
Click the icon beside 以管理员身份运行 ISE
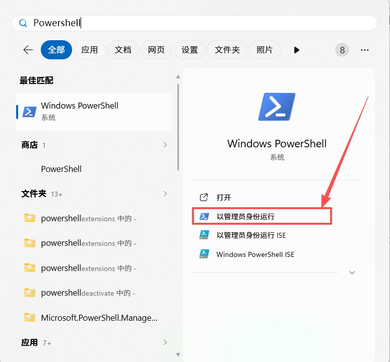(204, 235)
